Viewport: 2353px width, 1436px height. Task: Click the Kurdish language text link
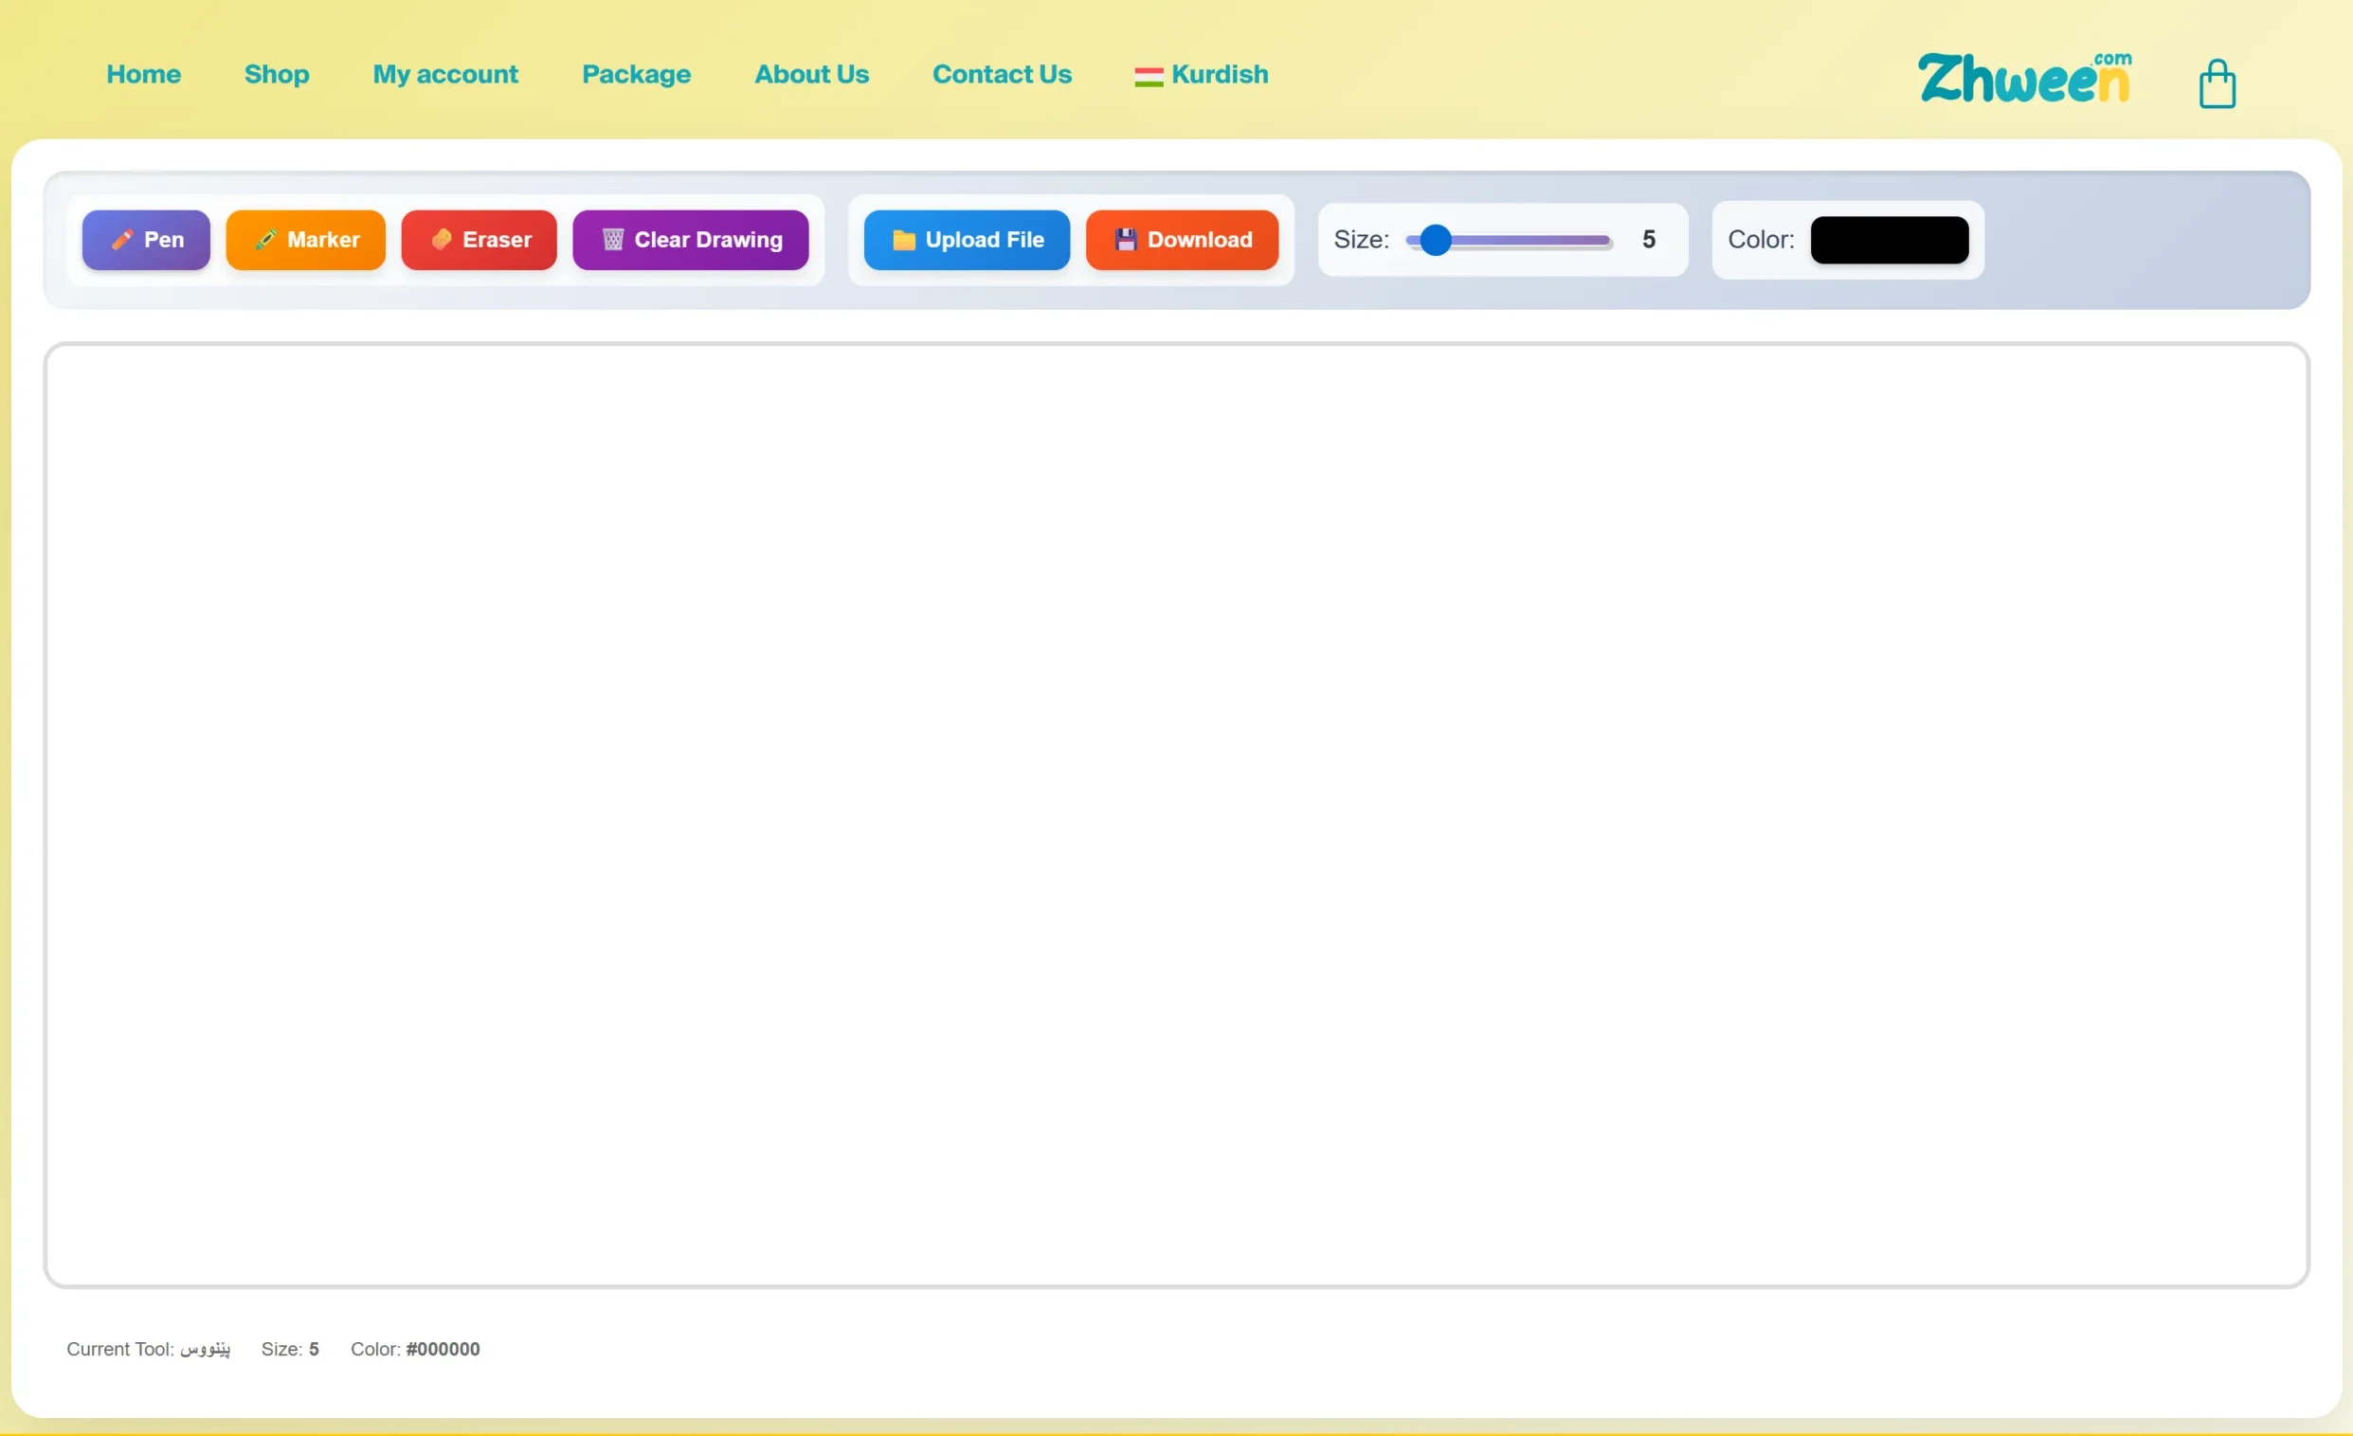[x=1220, y=75]
